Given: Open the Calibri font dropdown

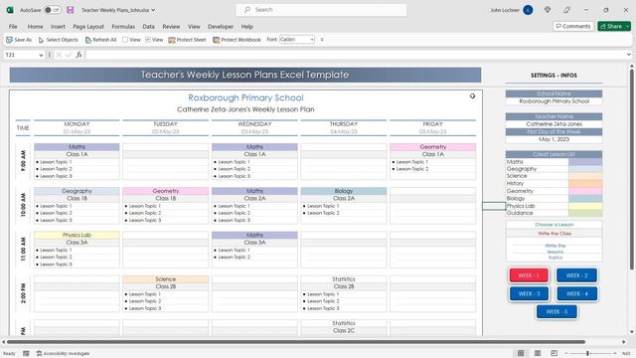Looking at the screenshot, I should click(x=311, y=40).
